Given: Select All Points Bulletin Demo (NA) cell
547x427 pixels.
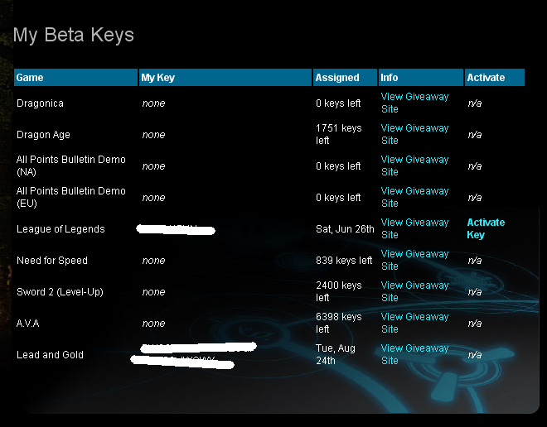Looking at the screenshot, I should point(70,166).
